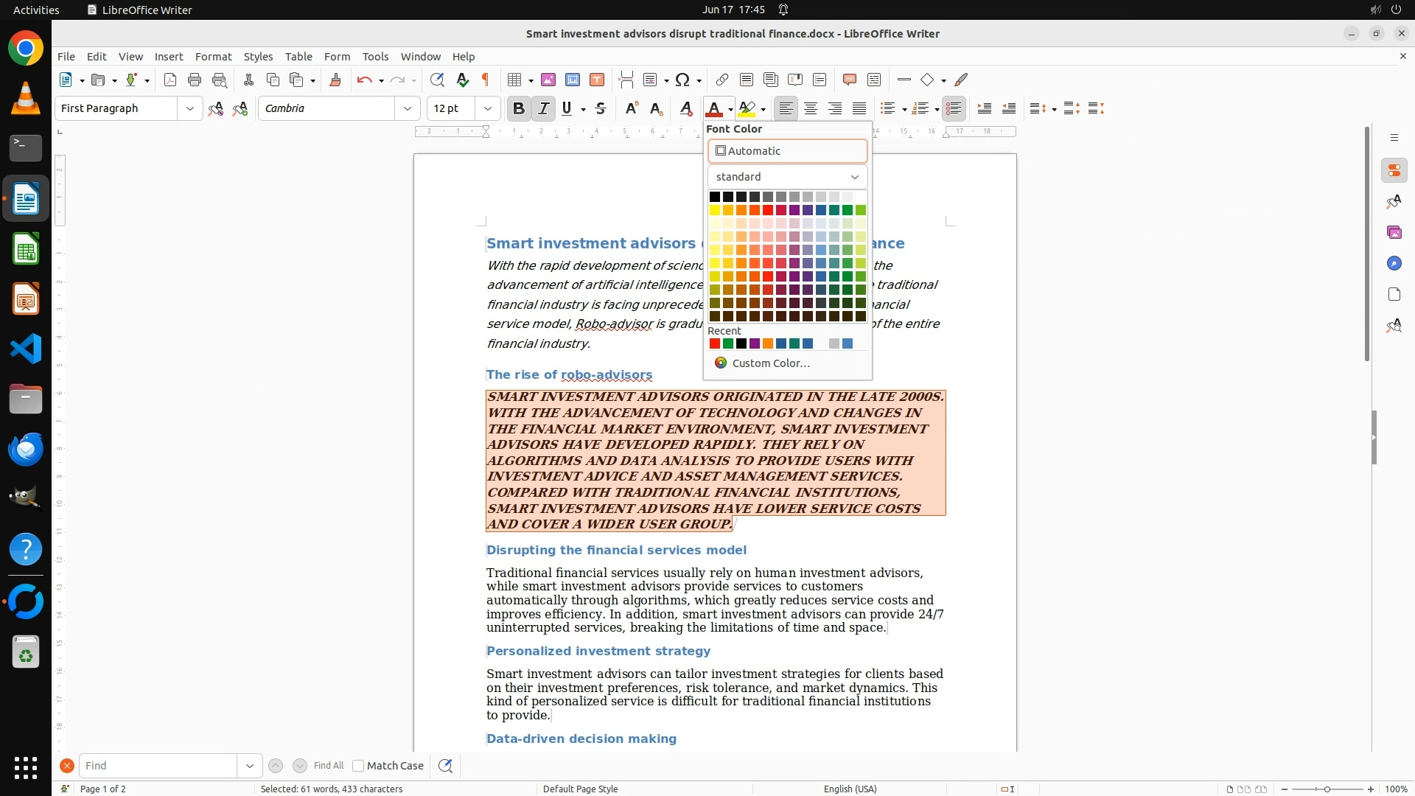Click the Justified alignment icon
Viewport: 1415px width, 796px height.
tap(859, 108)
